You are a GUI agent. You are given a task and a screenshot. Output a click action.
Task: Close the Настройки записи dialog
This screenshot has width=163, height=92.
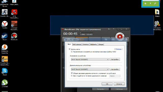pos(124,39)
